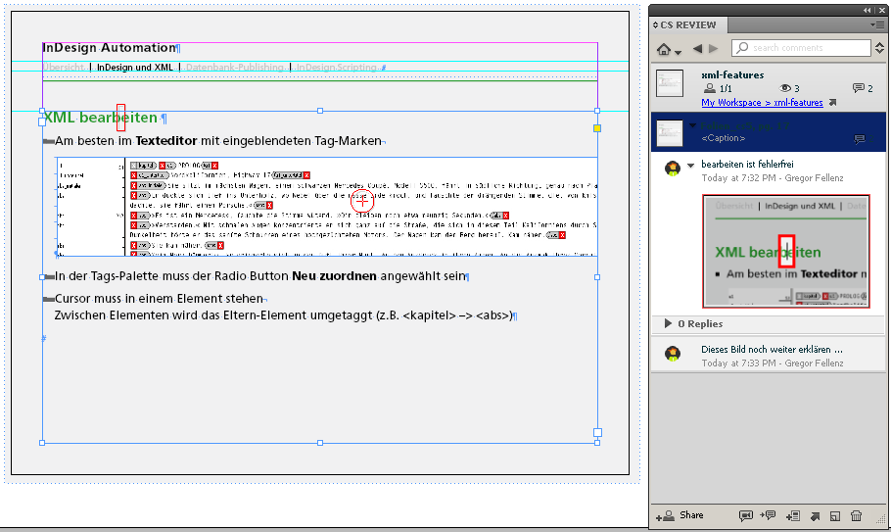Click the 'InDesign und XML' navigation text
The width and height of the screenshot is (891, 532).
(135, 67)
